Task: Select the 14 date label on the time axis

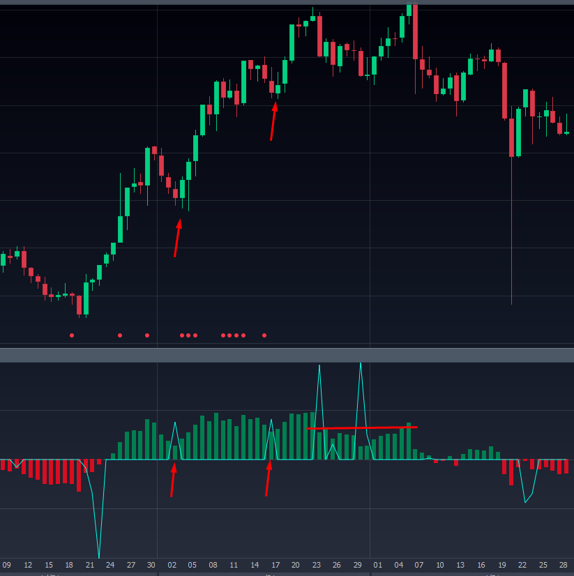Action: pyautogui.click(x=255, y=565)
